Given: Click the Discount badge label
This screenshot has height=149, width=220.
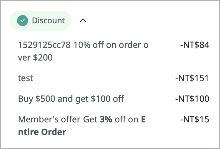Looking at the screenshot, I should pyautogui.click(x=48, y=21).
